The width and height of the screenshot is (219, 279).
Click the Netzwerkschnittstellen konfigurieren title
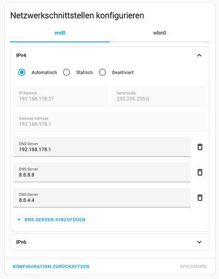[77, 16]
